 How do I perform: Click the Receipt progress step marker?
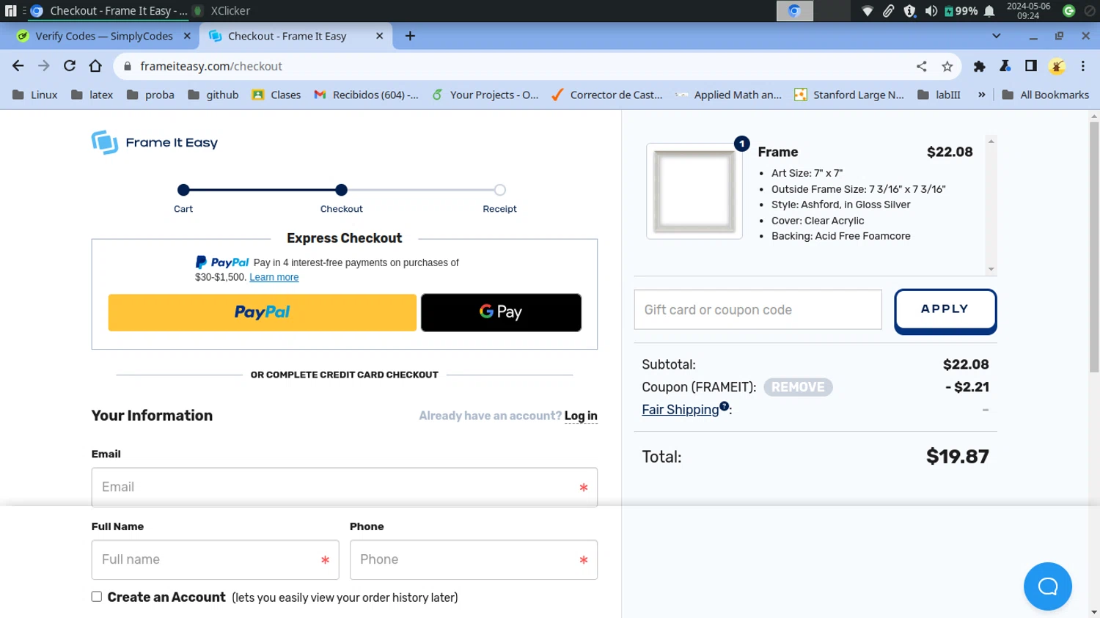tap(500, 190)
